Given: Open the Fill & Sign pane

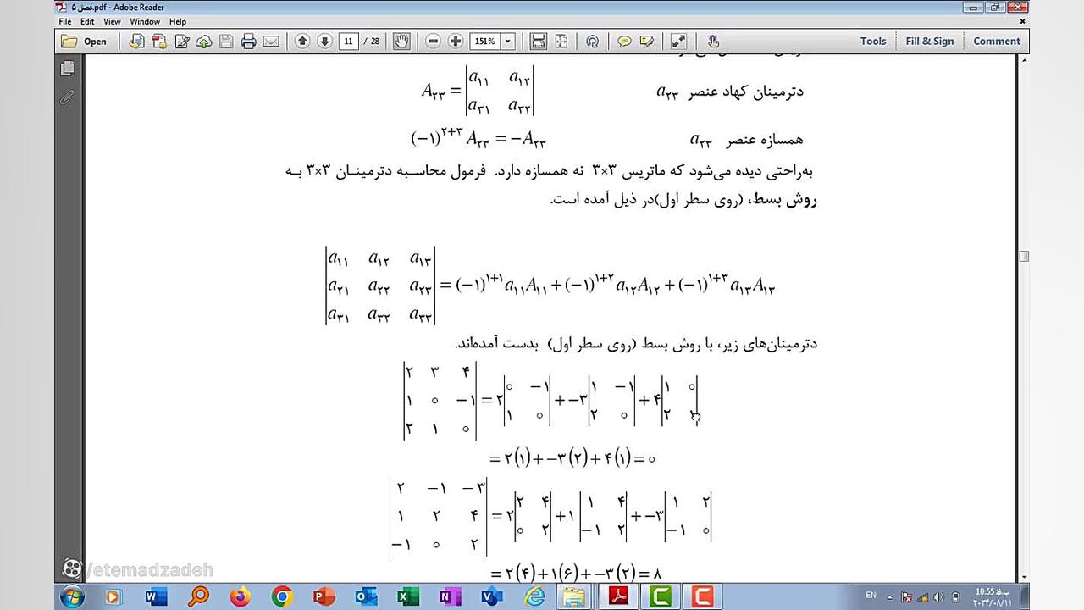Looking at the screenshot, I should [929, 41].
